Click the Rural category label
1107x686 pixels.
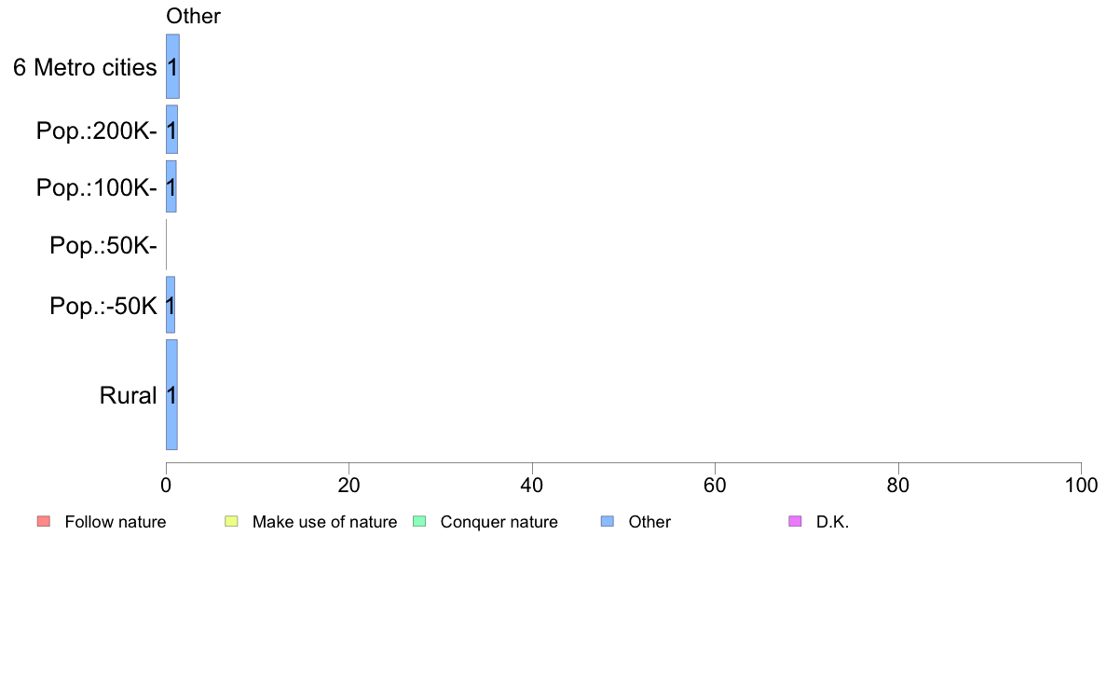(128, 395)
